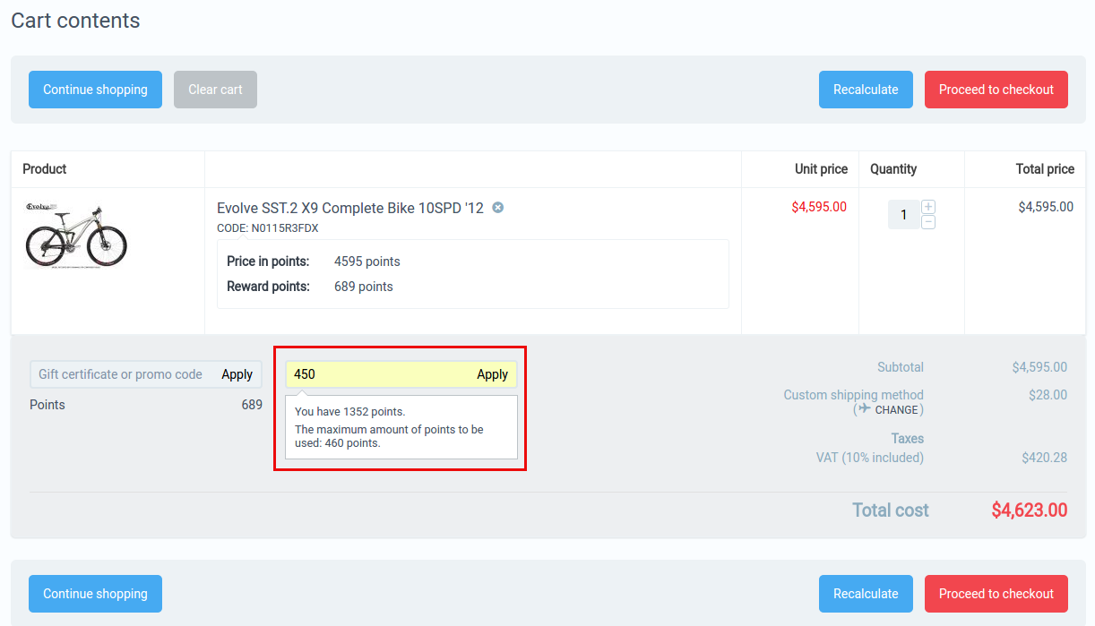Click the '4595 points' price value
This screenshot has height=626, width=1095.
point(367,262)
